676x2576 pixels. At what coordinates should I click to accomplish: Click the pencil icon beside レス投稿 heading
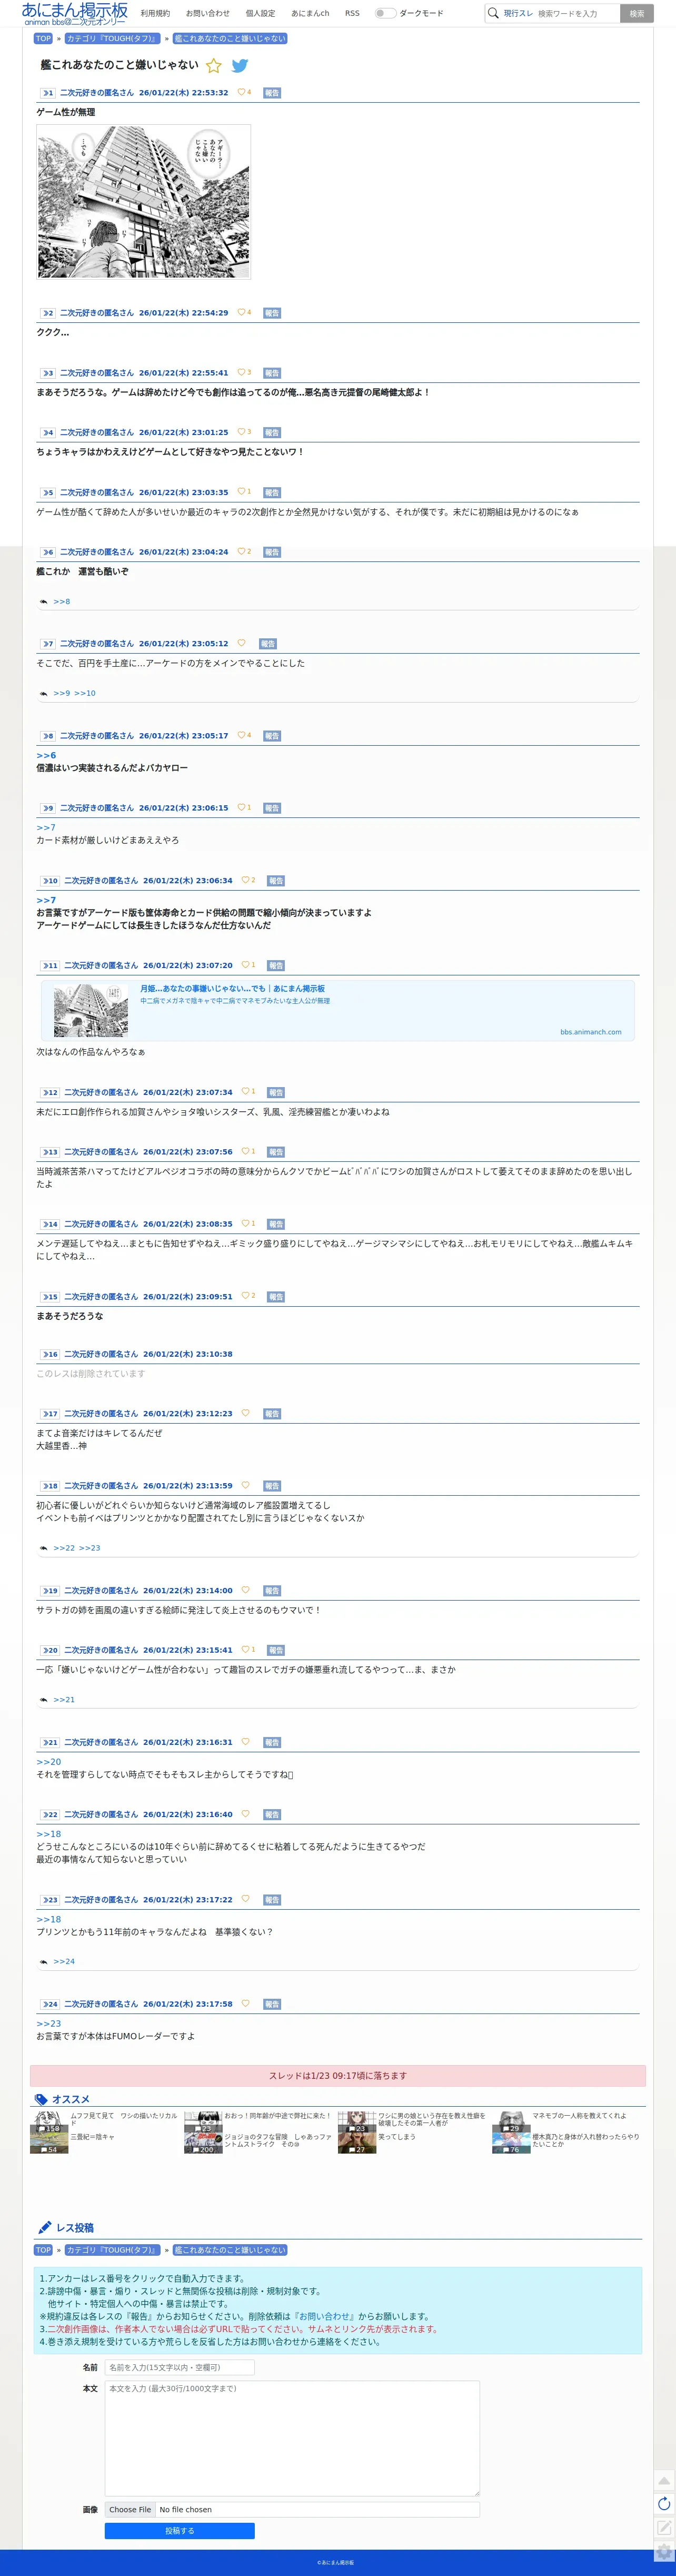pyautogui.click(x=44, y=2227)
